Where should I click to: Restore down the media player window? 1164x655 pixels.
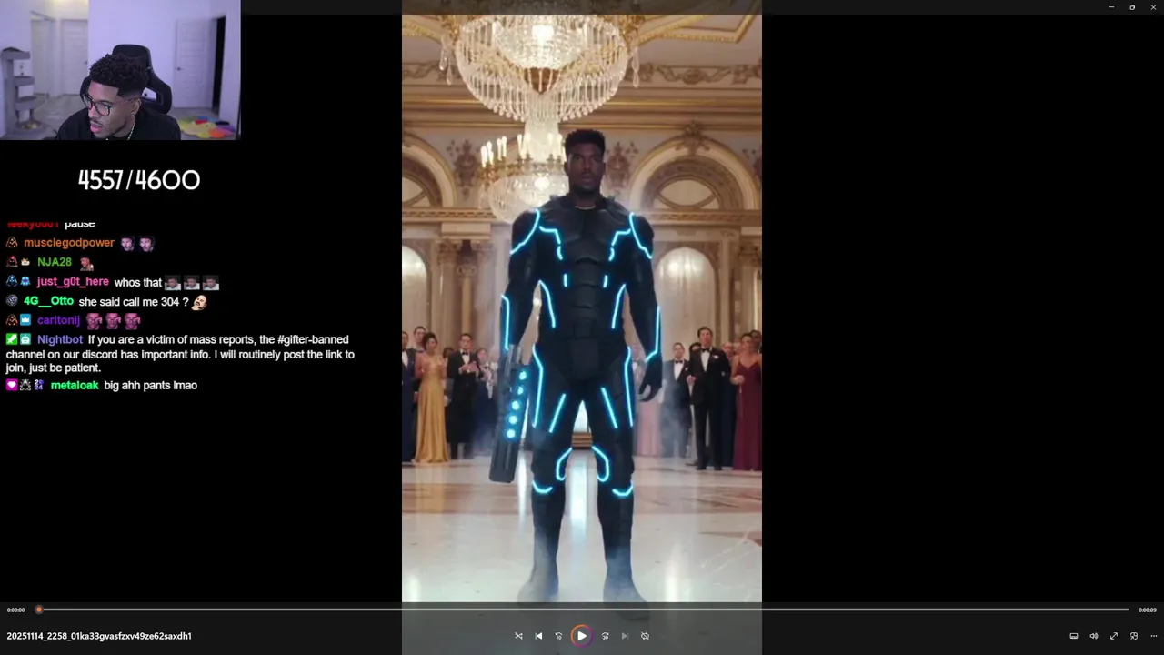click(x=1132, y=7)
